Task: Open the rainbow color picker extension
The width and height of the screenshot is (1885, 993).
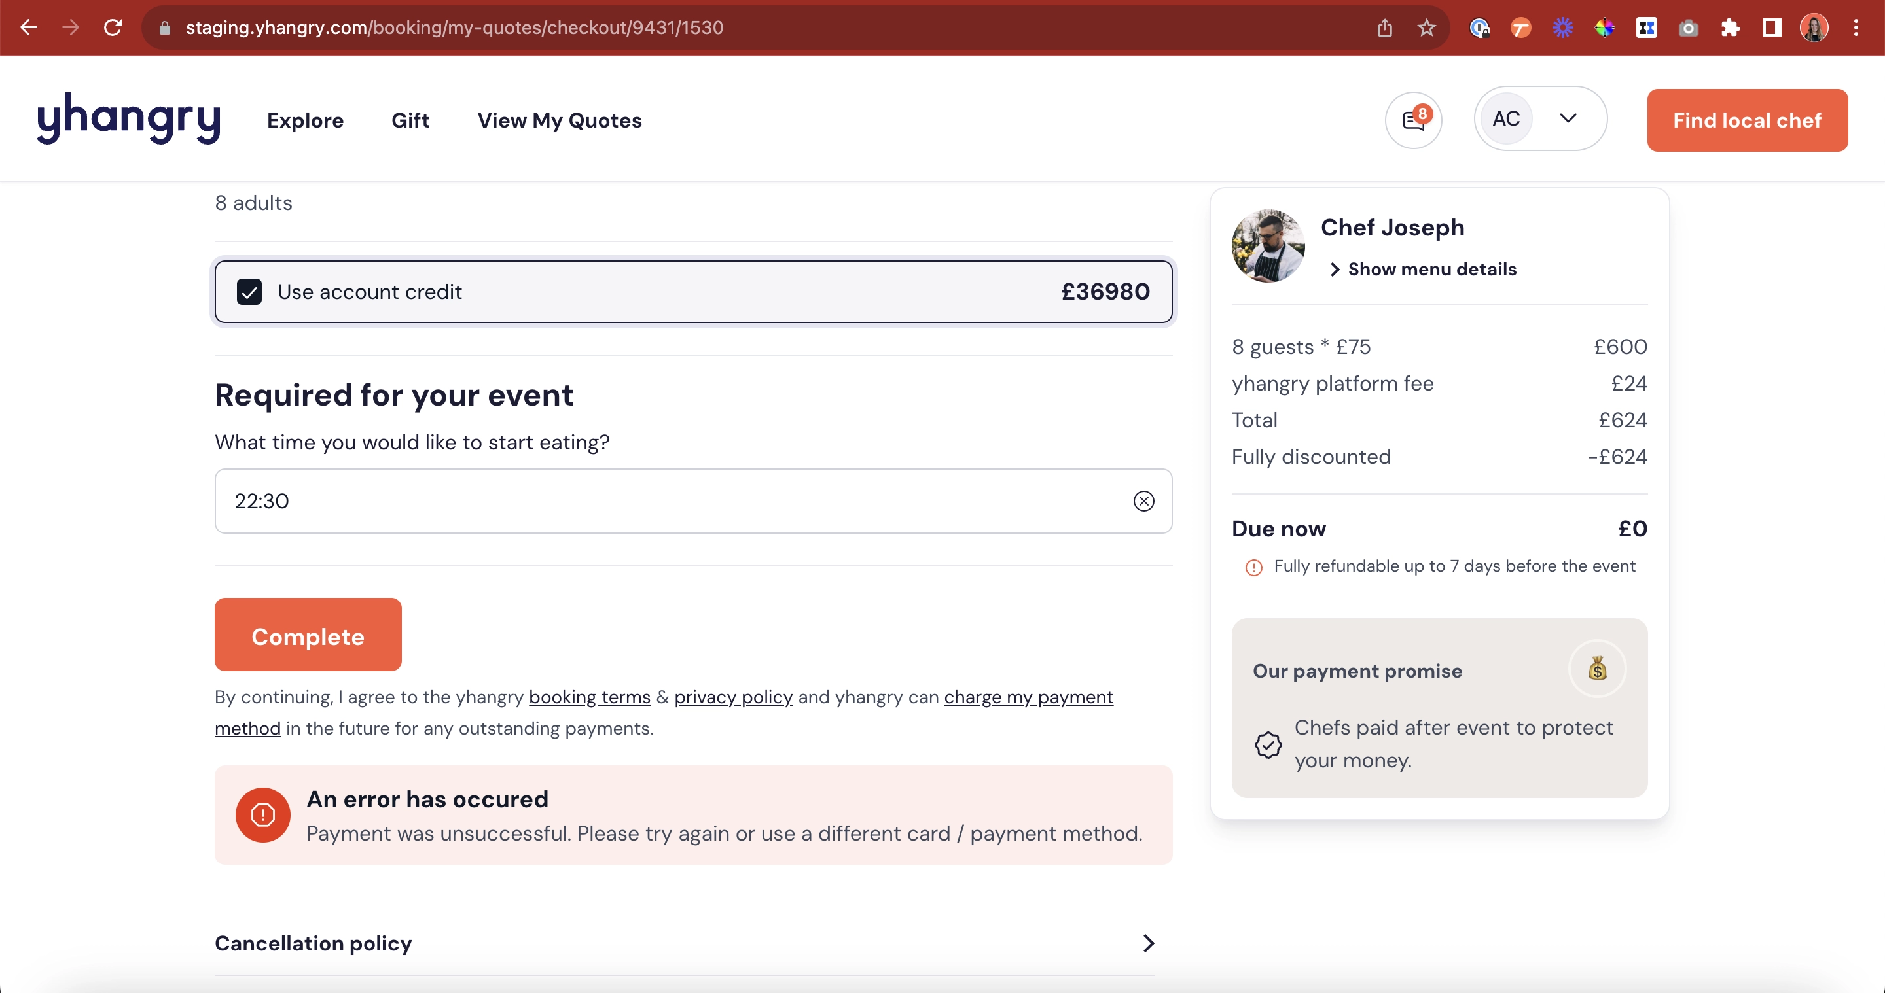Action: point(1604,27)
